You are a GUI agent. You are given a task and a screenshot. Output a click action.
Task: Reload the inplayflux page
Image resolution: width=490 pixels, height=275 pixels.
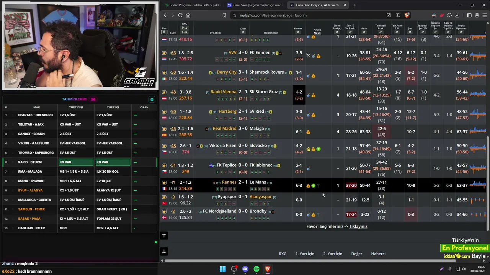(x=180, y=15)
